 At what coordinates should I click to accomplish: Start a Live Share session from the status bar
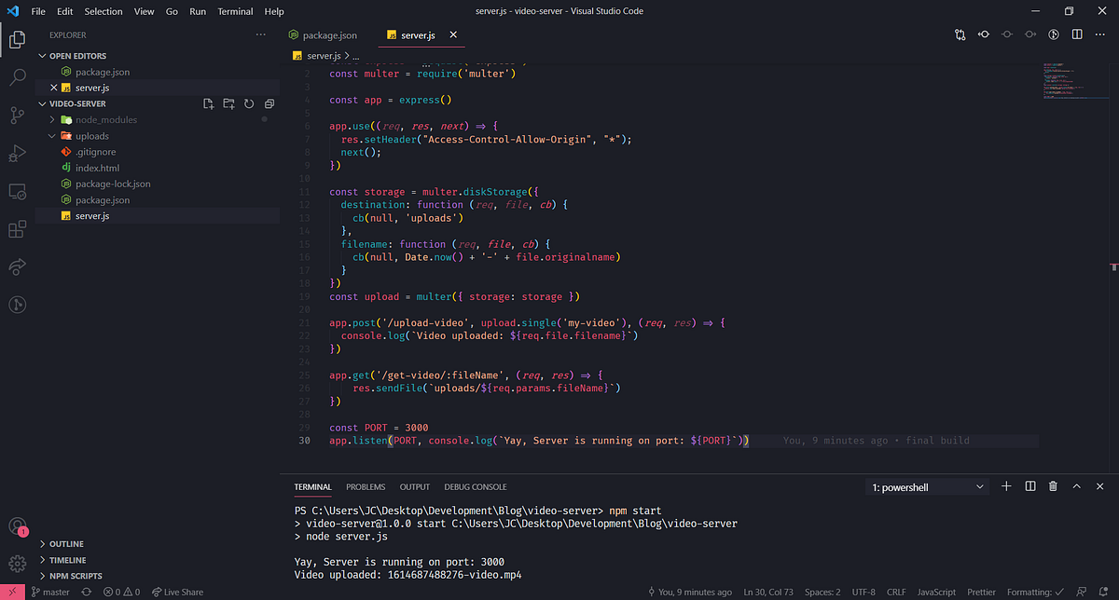[x=177, y=591]
